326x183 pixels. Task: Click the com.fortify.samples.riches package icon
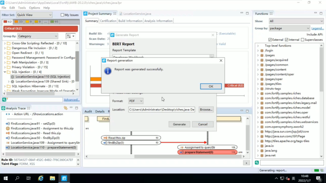pyautogui.click(x=262, y=94)
